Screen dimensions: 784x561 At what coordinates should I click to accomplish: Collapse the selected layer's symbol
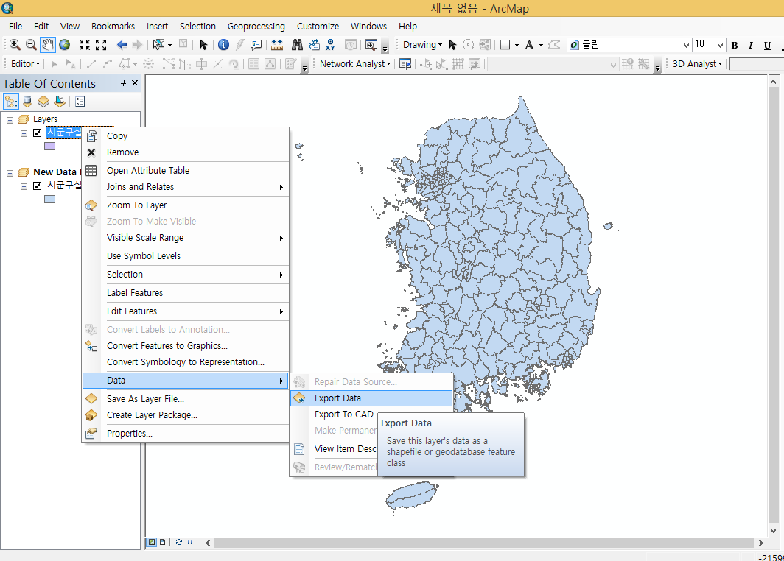24,133
